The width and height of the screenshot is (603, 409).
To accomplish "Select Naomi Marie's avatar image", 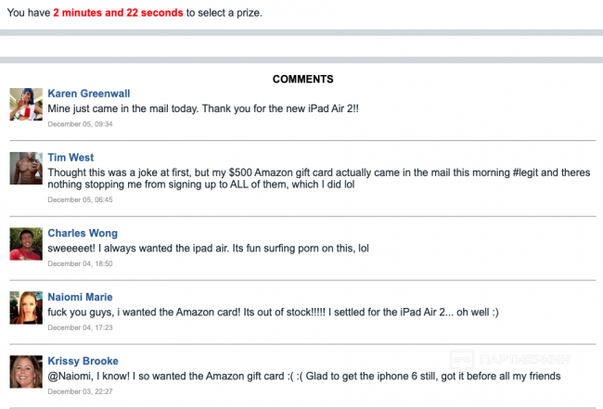I will point(25,308).
